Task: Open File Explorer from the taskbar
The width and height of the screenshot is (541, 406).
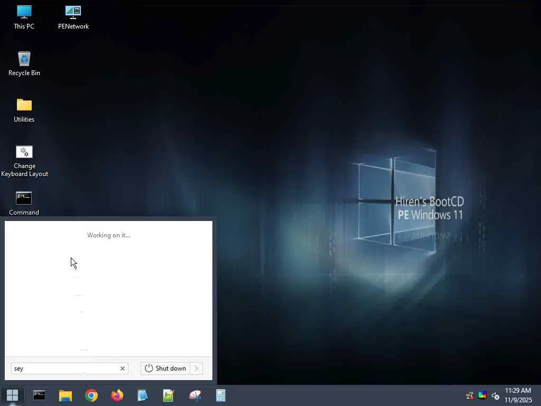Action: 65,395
